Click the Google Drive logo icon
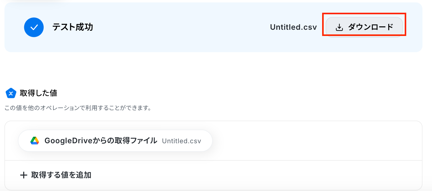 pos(35,141)
